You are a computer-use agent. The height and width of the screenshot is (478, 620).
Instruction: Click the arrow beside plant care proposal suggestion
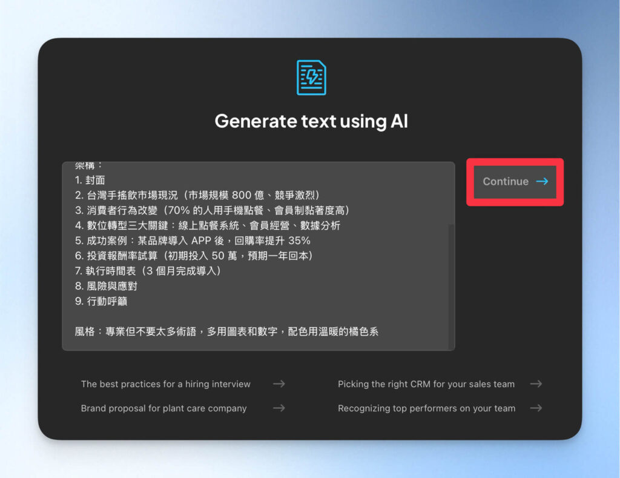coord(279,408)
